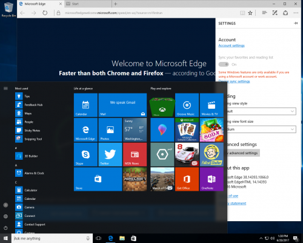Click the Windows Start button
The height and width of the screenshot is (243, 303).
pos(5,238)
